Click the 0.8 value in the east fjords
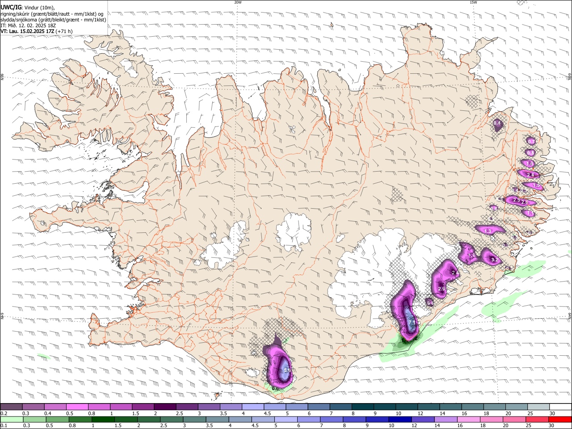Image resolution: width=572 pixels, height=429 pixels. tap(530, 153)
